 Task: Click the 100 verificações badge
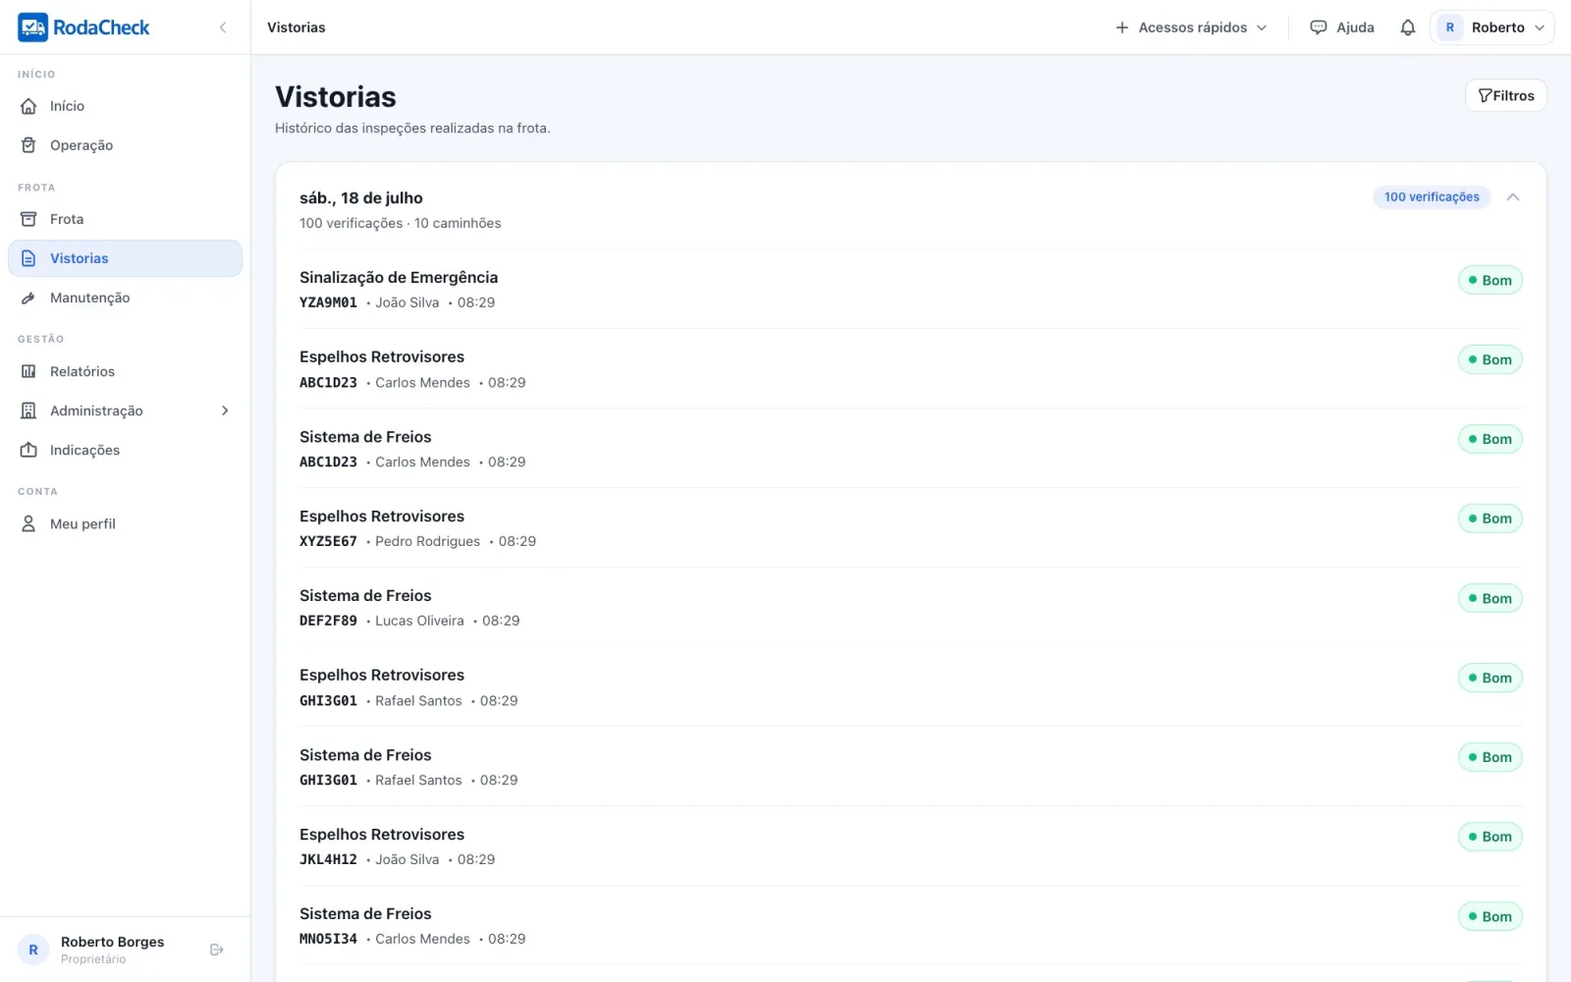point(1432,197)
